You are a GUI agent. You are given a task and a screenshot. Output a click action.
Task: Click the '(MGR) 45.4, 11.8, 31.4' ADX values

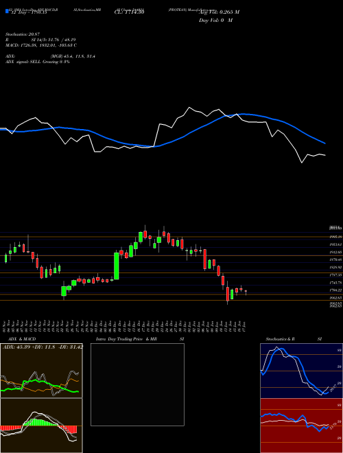pyautogui.click(x=73, y=56)
